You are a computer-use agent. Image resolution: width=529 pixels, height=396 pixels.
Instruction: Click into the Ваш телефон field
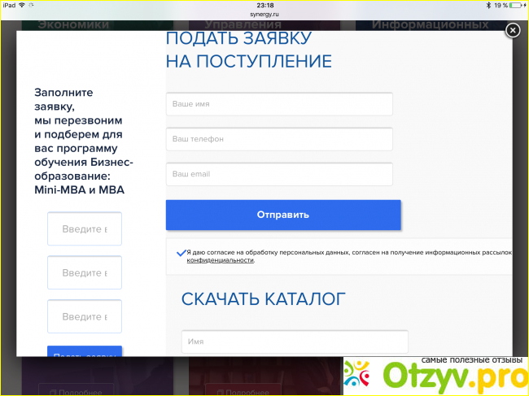click(279, 139)
